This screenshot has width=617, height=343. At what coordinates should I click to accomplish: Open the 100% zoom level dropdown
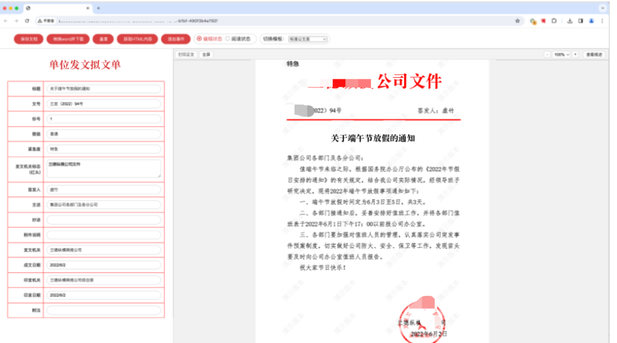click(x=562, y=54)
